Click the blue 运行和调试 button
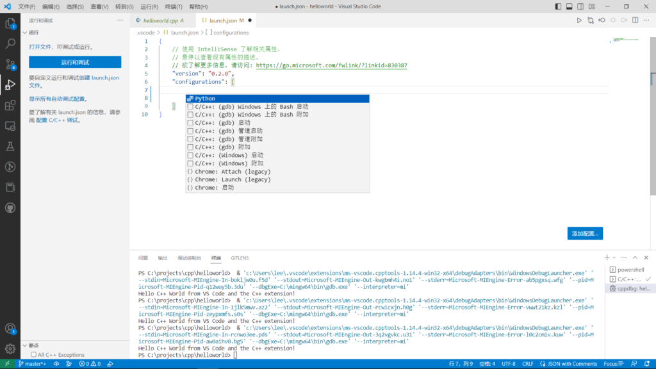This screenshot has width=656, height=369. [x=75, y=62]
